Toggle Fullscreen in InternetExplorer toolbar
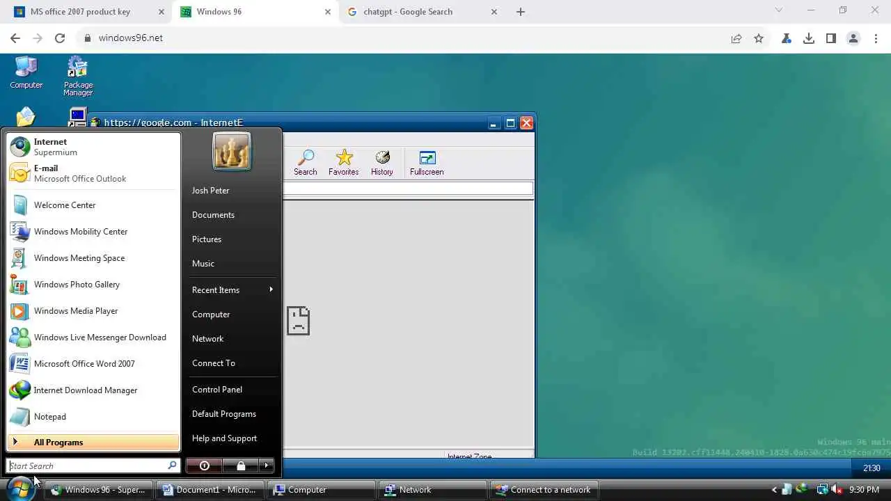Viewport: 891px width, 501px height. (427, 163)
